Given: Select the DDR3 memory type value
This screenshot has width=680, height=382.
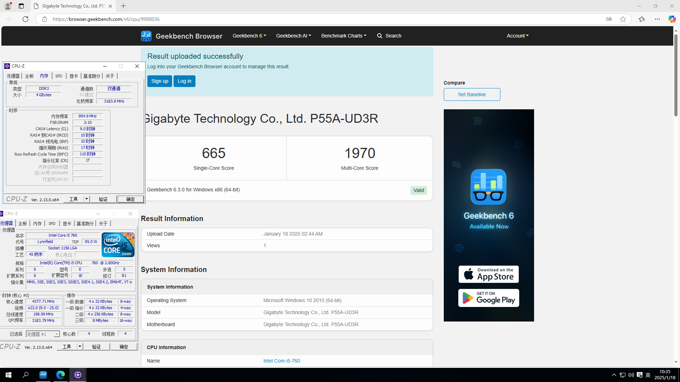Looking at the screenshot, I should pyautogui.click(x=44, y=88).
